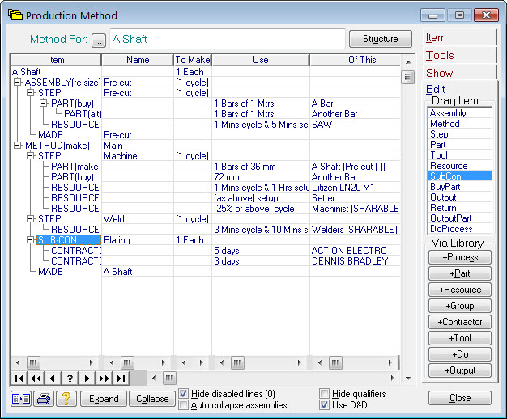
Task: Click the Expand button
Action: point(104,399)
